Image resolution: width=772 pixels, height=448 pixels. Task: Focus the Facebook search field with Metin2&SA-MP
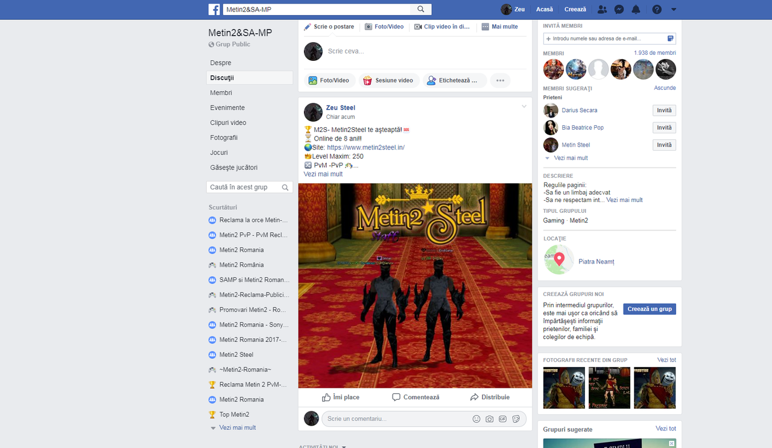point(317,9)
